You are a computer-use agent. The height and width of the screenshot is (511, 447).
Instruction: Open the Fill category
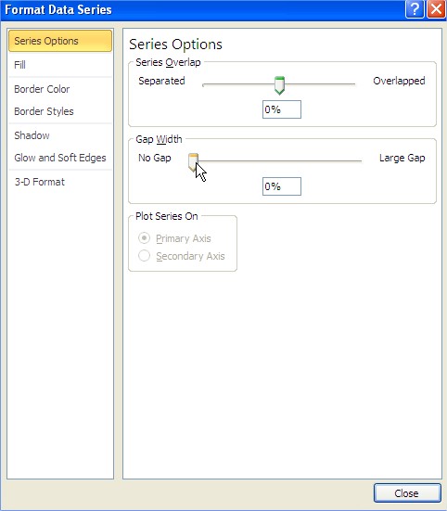(x=60, y=65)
